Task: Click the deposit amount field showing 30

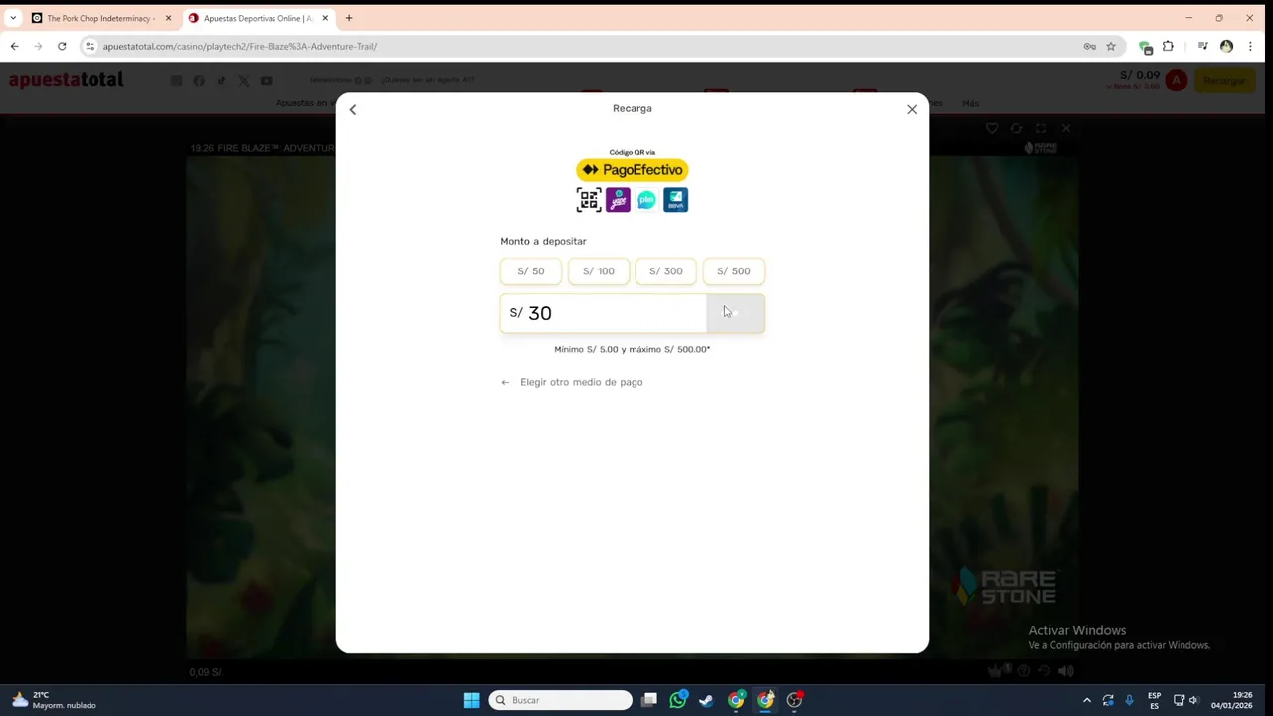Action: (x=604, y=313)
